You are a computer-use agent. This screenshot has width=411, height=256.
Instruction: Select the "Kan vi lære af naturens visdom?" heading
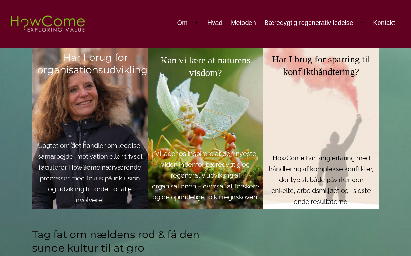coord(205,67)
